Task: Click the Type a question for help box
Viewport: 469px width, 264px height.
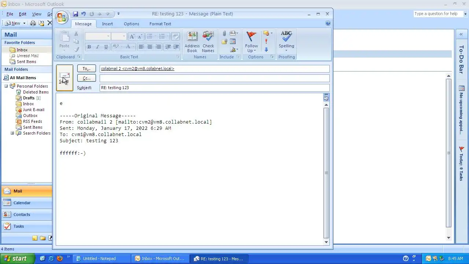Action: [x=438, y=14]
